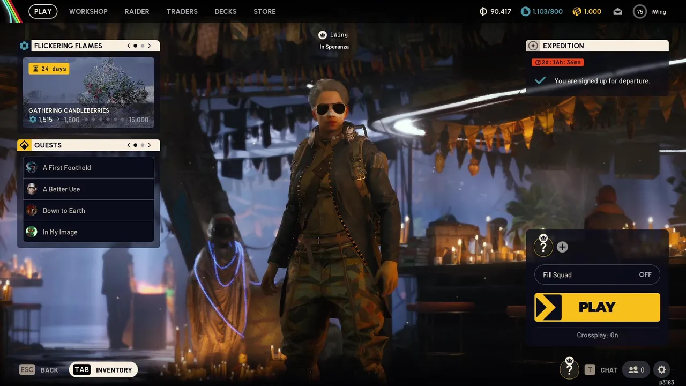This screenshot has width=686, height=386.
Task: Click the blue stash capacity icon 1,103/800
Action: [525, 11]
